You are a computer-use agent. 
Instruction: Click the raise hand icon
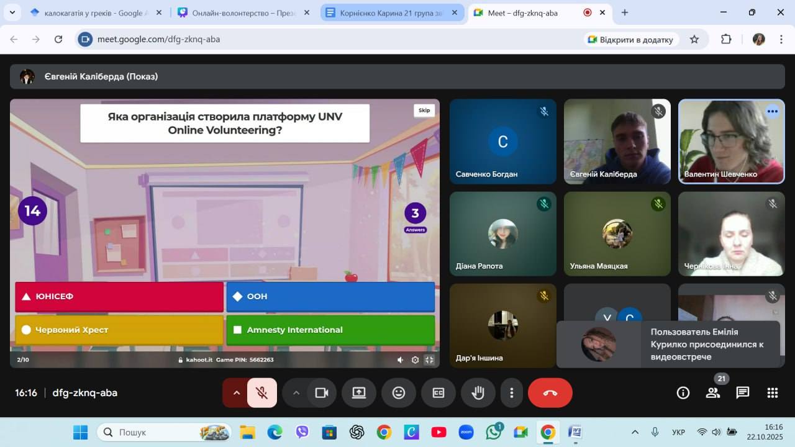coord(478,393)
